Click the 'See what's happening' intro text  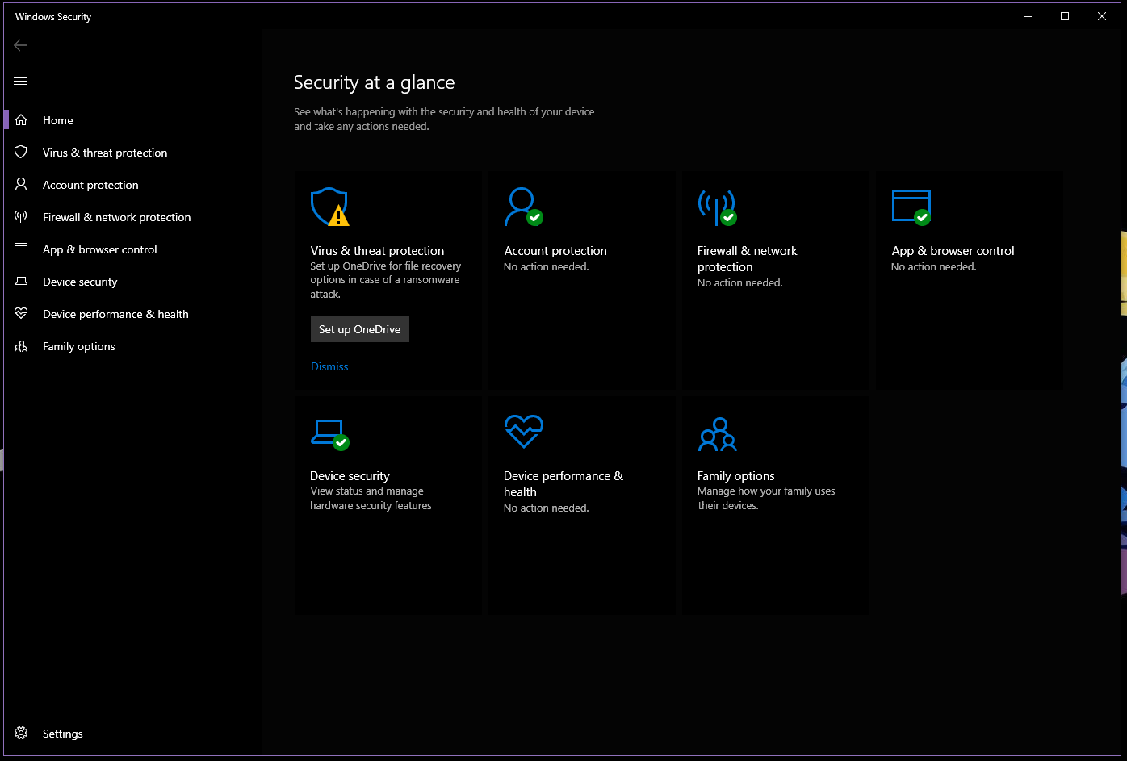pyautogui.click(x=444, y=119)
